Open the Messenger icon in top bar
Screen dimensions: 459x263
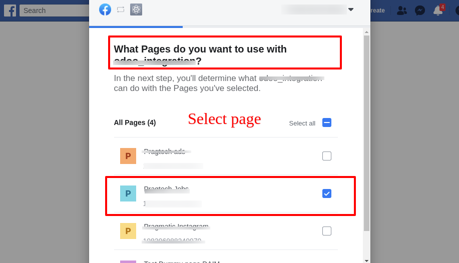pos(420,10)
